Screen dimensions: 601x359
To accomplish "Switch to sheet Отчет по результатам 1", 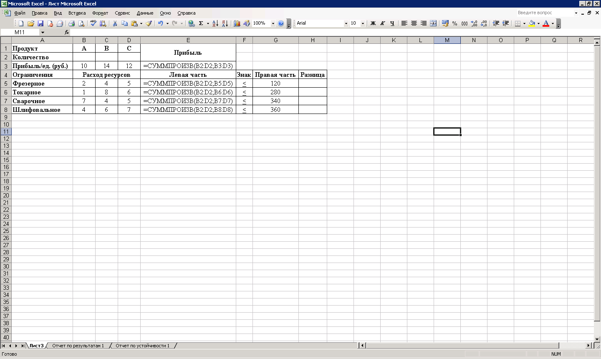I will (x=78, y=346).
